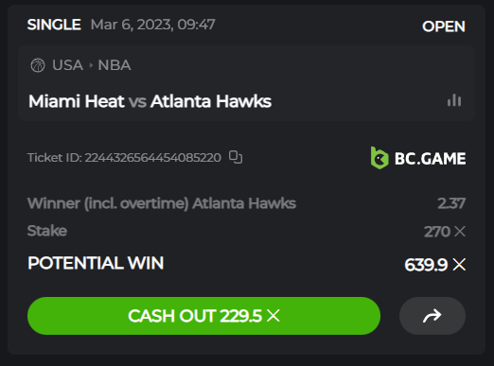Click the BC.GAME logo
This screenshot has width=494, height=366.
point(418,158)
